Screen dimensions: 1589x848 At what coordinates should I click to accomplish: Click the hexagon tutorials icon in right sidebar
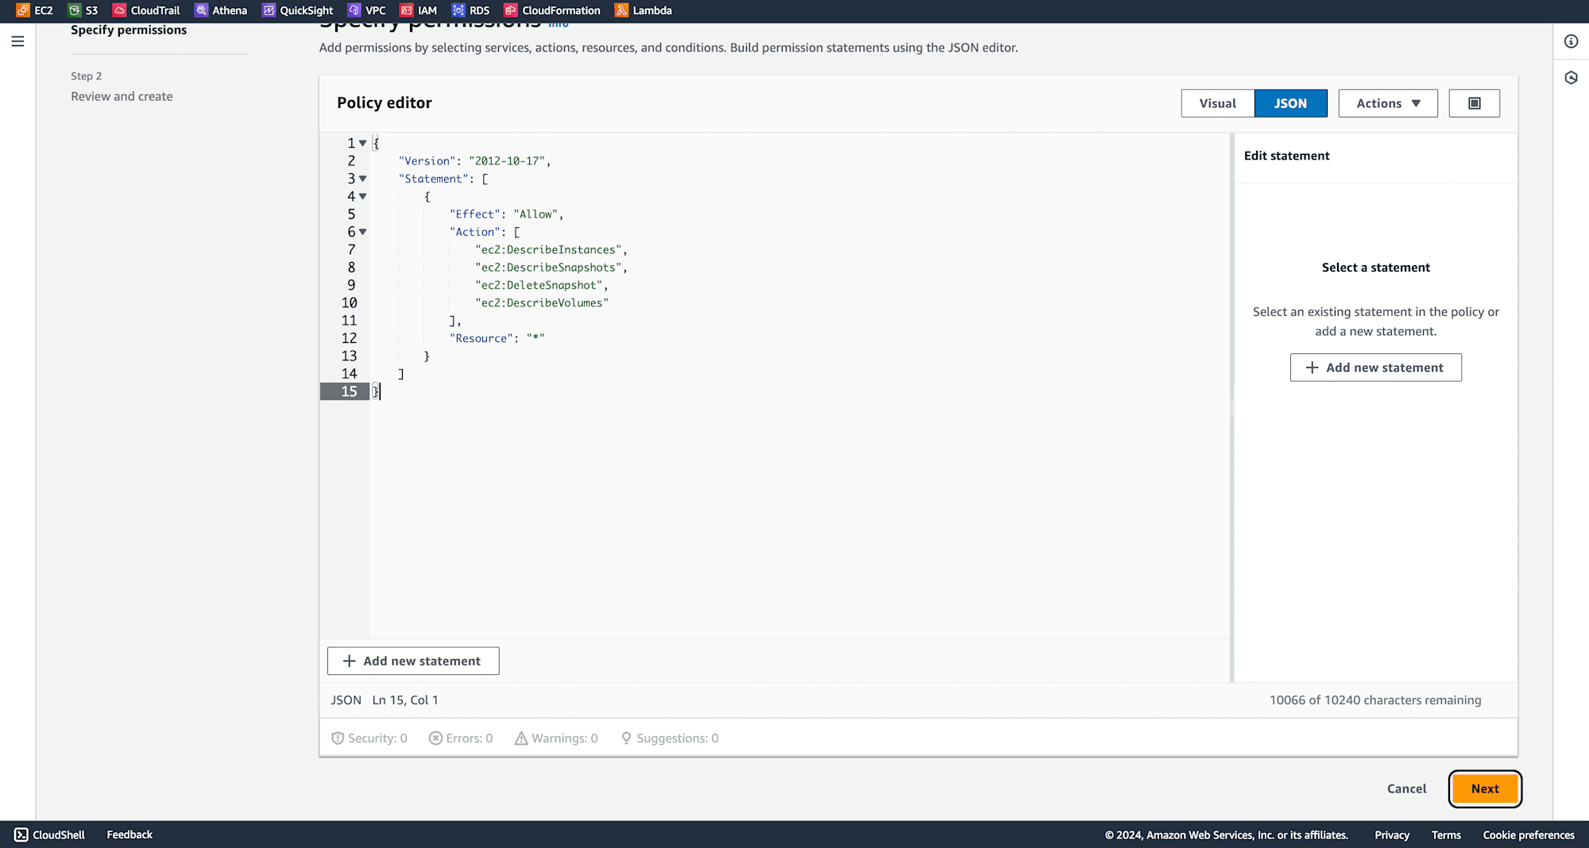coord(1571,78)
